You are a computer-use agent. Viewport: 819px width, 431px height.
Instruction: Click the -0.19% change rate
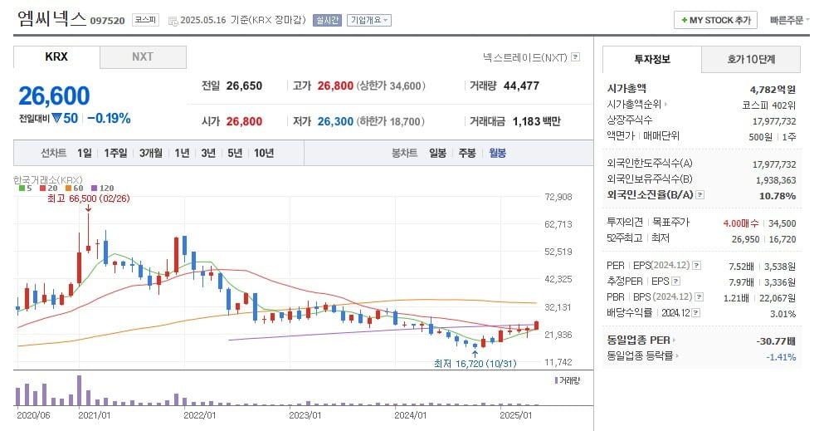point(110,119)
